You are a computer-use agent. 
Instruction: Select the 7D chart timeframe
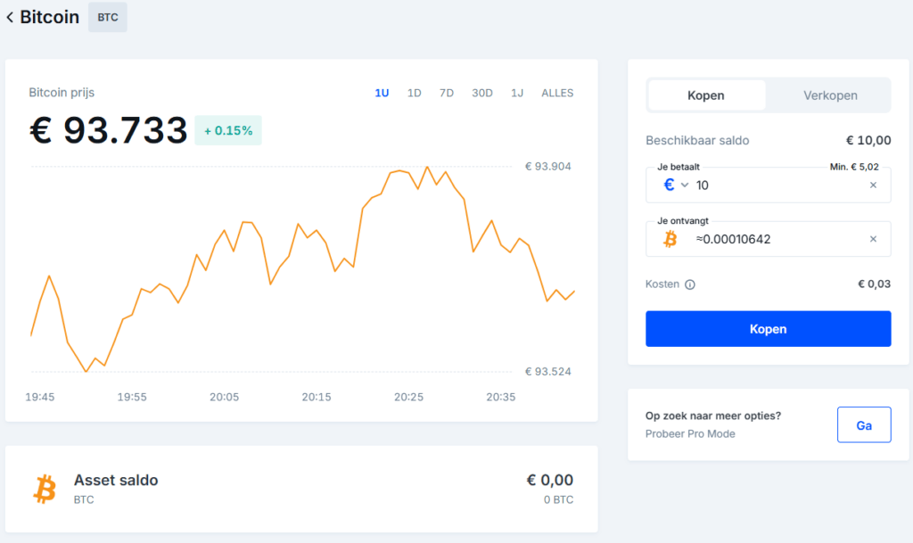[x=447, y=93]
